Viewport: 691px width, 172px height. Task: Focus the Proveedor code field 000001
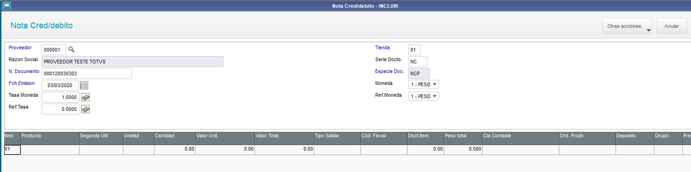click(54, 50)
